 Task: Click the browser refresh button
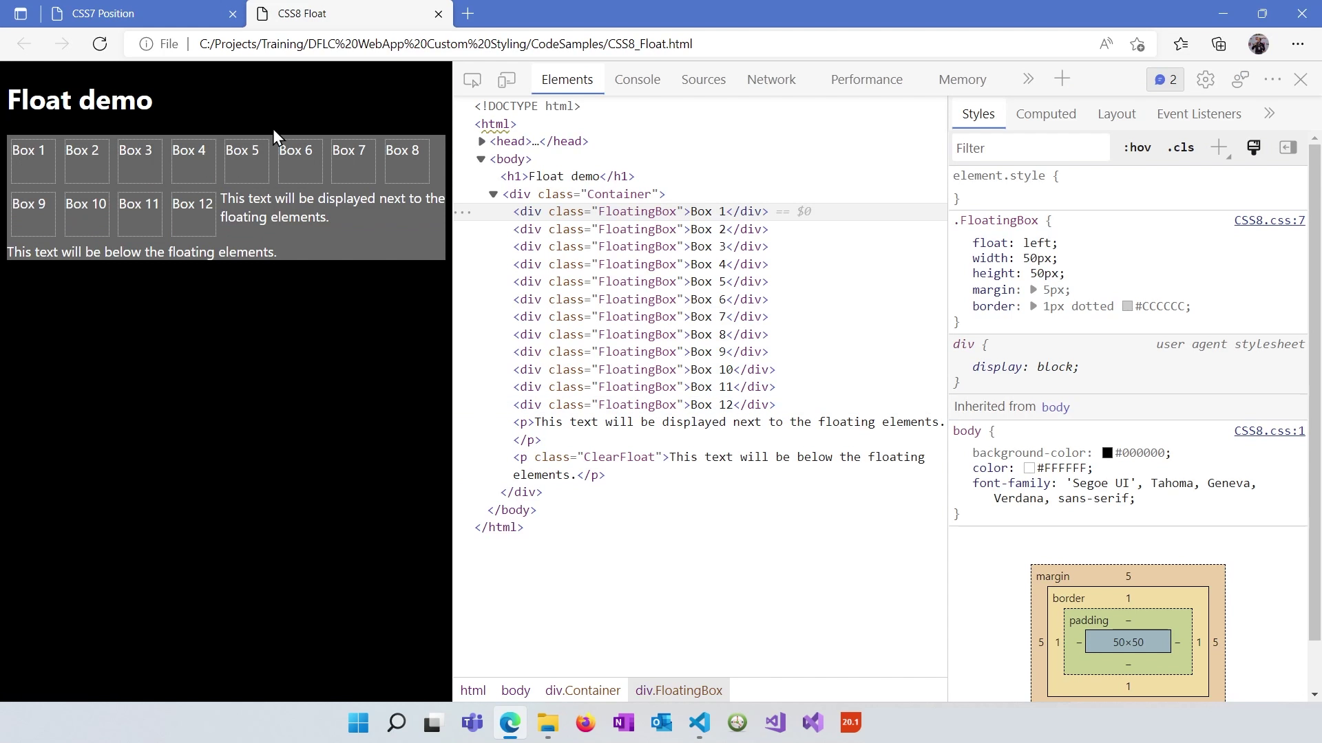(x=100, y=44)
